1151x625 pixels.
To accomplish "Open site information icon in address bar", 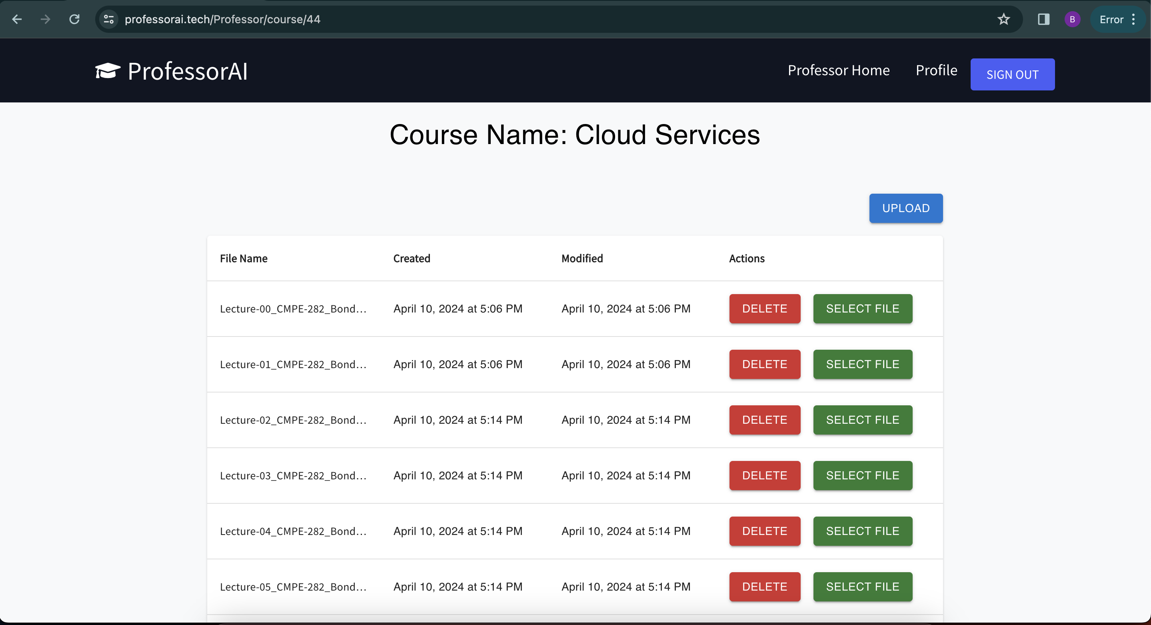I will click(108, 19).
